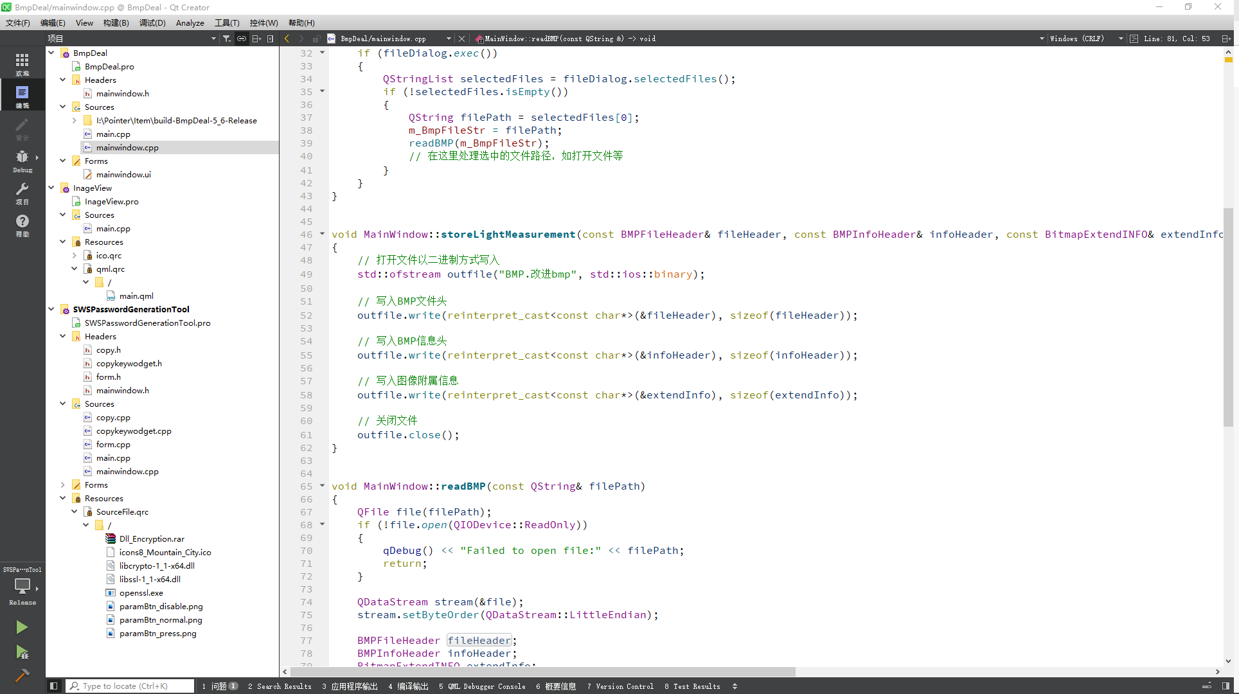
Task: Expand the Forms folder under SWSPasswordGenerationTool
Action: point(63,485)
